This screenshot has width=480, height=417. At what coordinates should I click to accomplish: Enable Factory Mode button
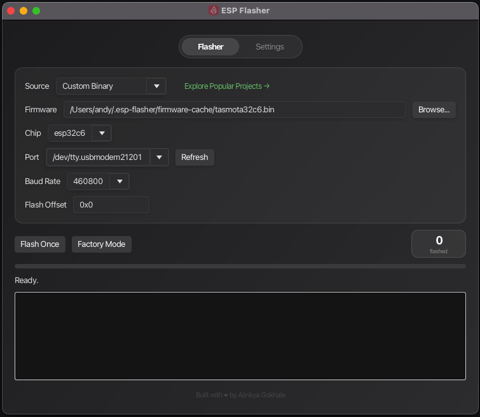(101, 244)
